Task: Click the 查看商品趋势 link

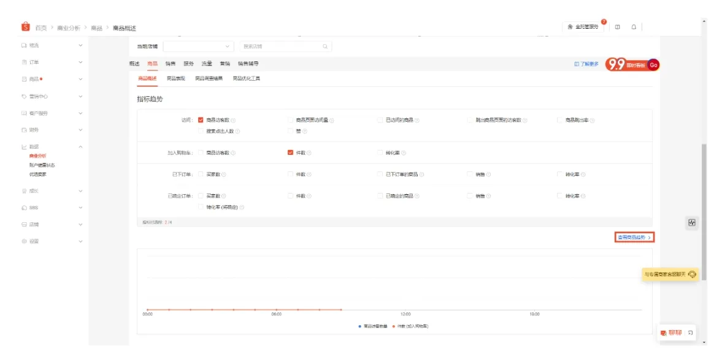Action: pyautogui.click(x=635, y=237)
